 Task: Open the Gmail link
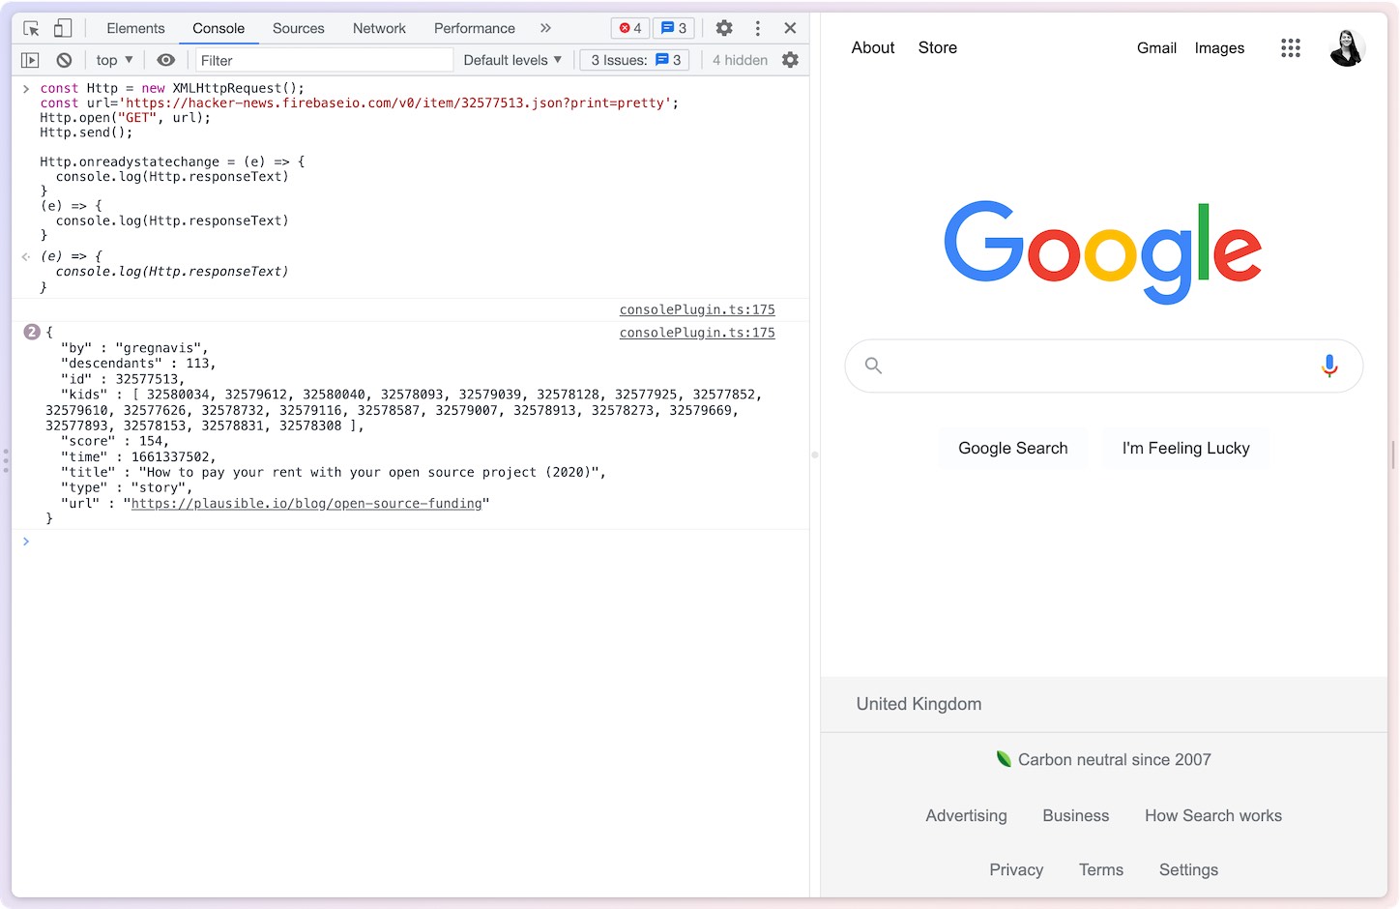click(x=1156, y=47)
